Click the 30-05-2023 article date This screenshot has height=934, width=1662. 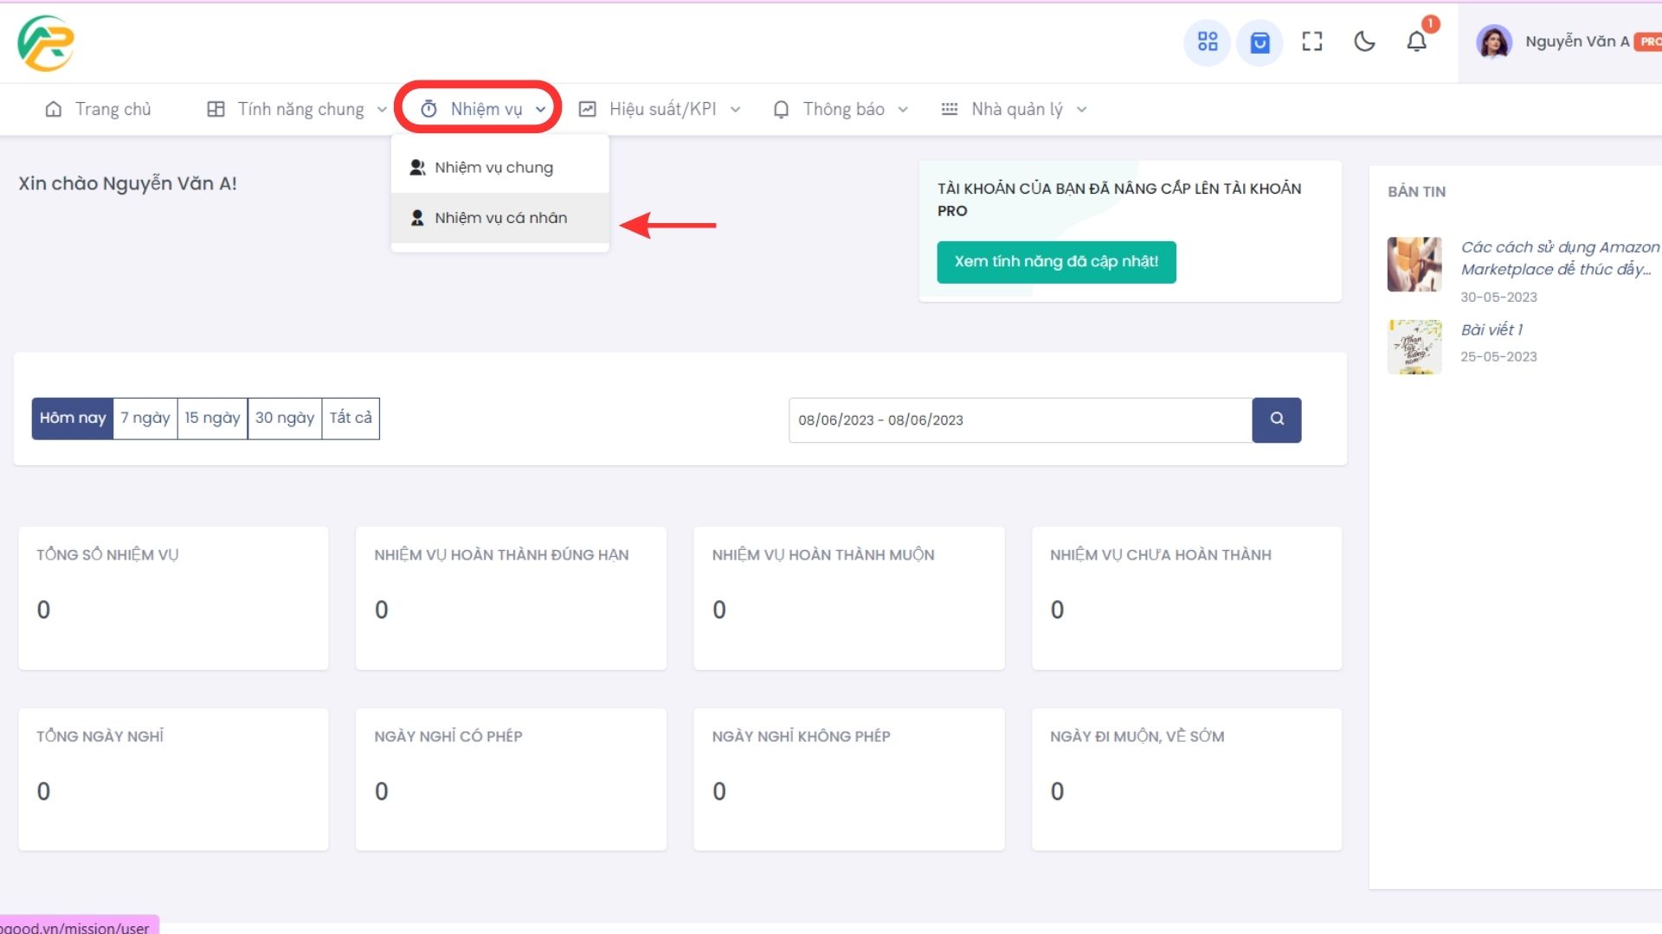[x=1498, y=297]
